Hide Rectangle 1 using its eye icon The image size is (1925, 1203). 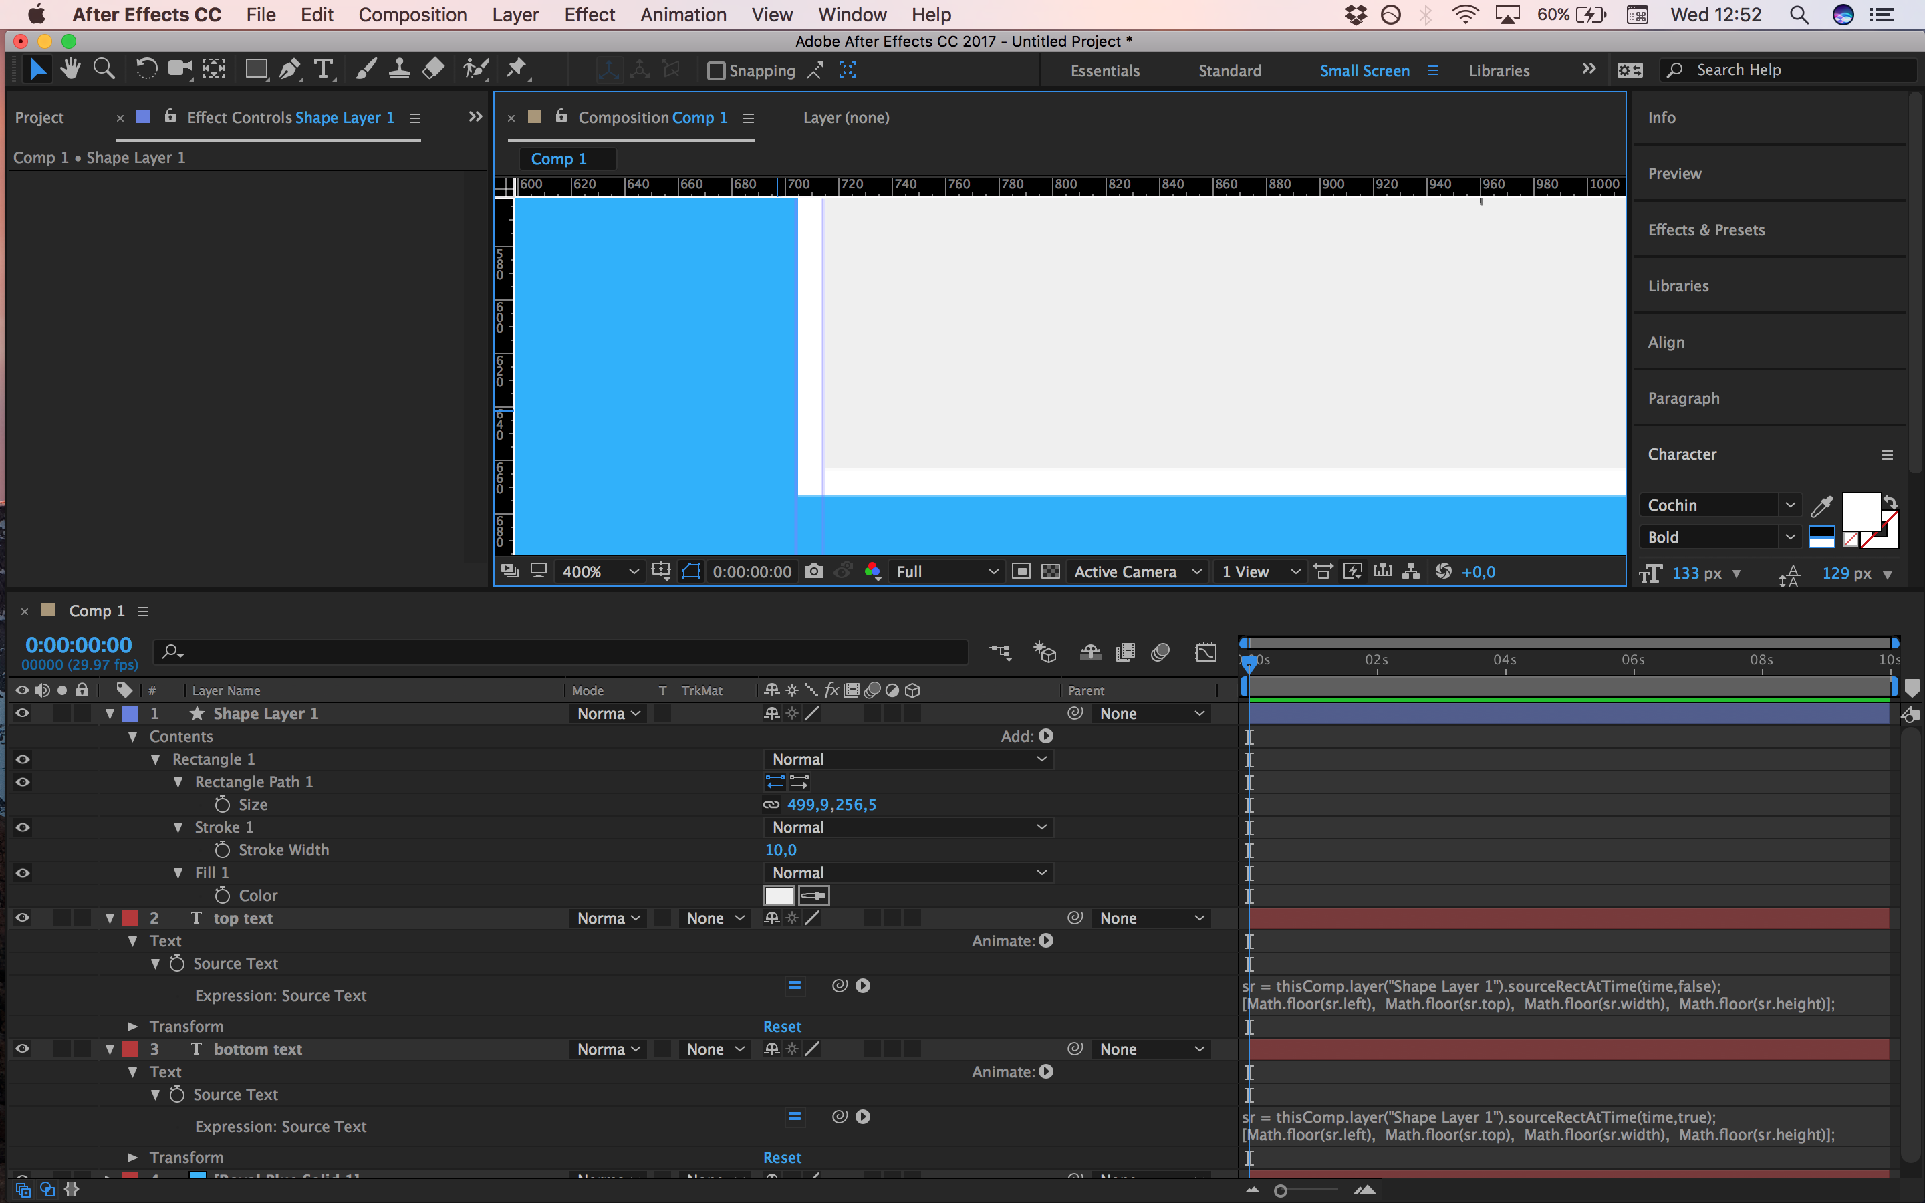coord(22,759)
